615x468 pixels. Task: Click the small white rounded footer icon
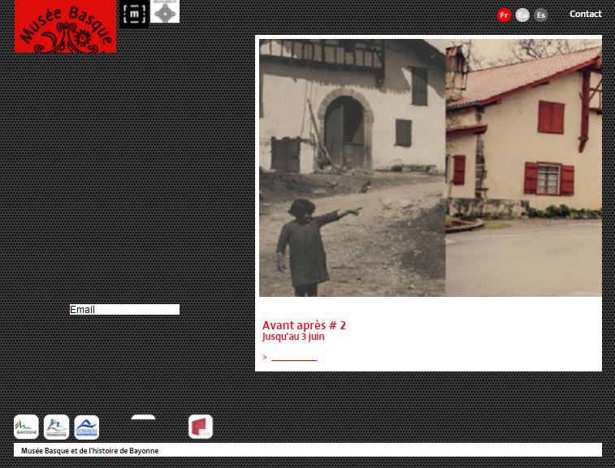(x=143, y=419)
